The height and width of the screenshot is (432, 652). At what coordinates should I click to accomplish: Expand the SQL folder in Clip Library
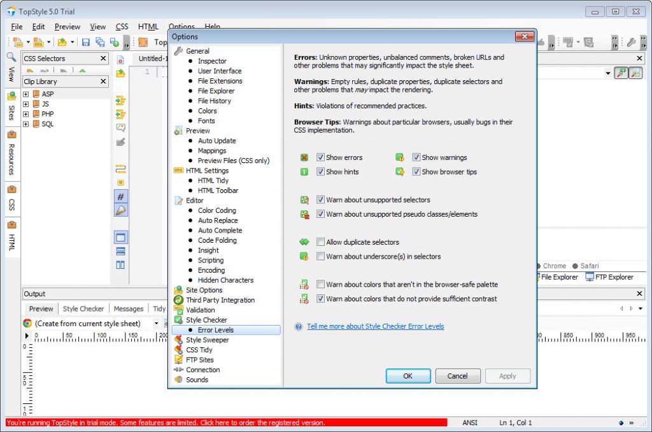click(x=25, y=124)
